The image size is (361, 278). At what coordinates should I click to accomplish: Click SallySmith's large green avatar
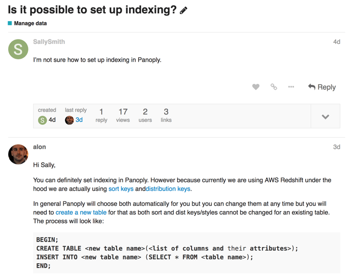pyautogui.click(x=18, y=49)
